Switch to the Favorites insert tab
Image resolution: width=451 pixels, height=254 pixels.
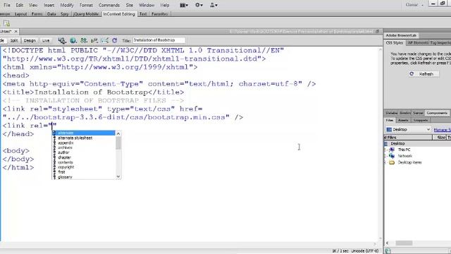[160, 14]
